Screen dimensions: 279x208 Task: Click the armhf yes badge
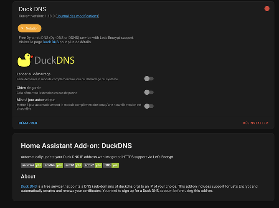[x=73, y=165]
